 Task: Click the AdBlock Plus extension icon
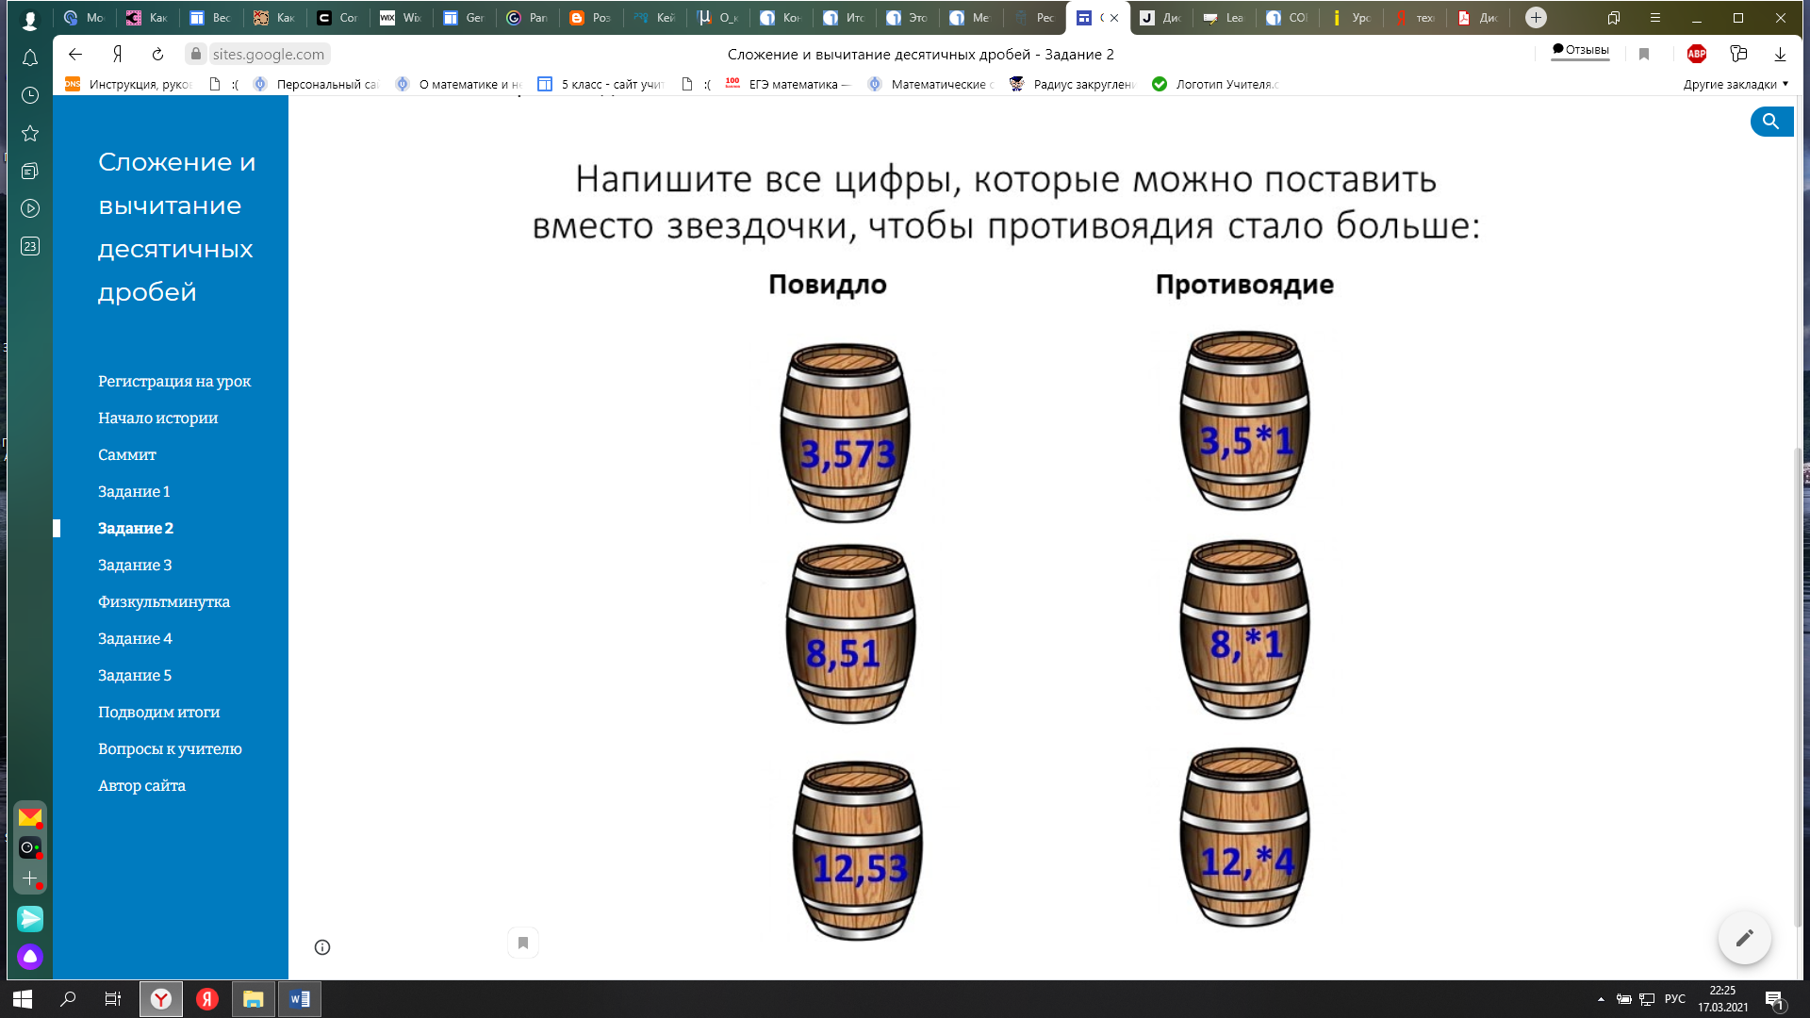(x=1696, y=55)
